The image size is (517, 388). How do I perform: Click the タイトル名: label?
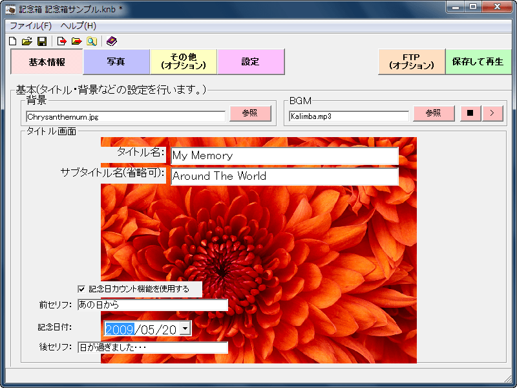[x=140, y=152]
